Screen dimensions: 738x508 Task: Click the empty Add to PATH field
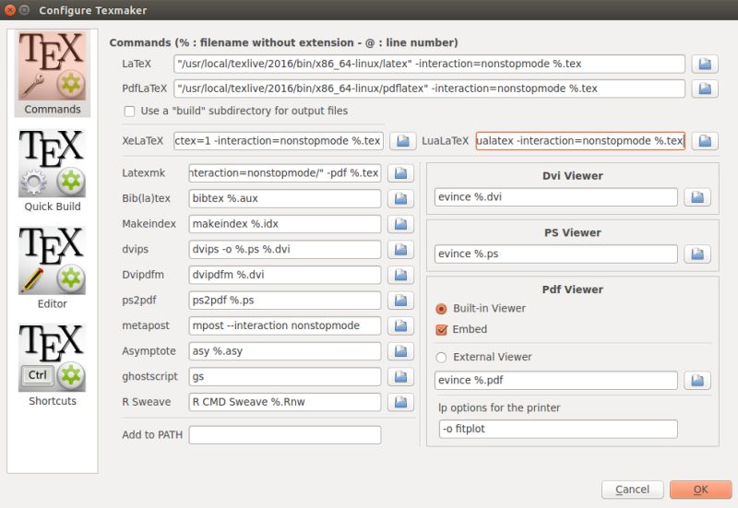[x=285, y=435]
